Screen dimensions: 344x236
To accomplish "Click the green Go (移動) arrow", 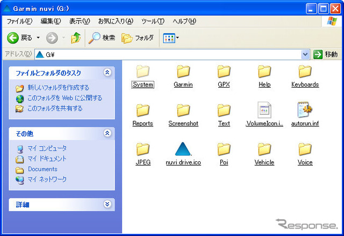I will pyautogui.click(x=318, y=54).
